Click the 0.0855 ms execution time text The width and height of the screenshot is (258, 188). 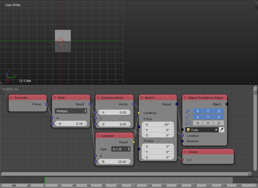[10, 89]
